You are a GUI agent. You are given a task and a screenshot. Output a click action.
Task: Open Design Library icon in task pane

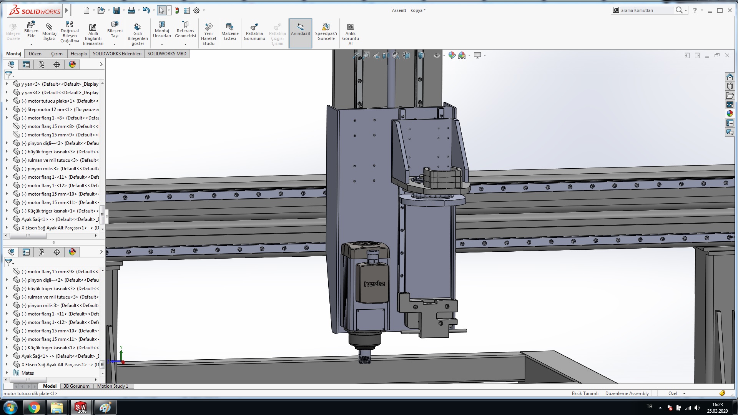tap(730, 86)
